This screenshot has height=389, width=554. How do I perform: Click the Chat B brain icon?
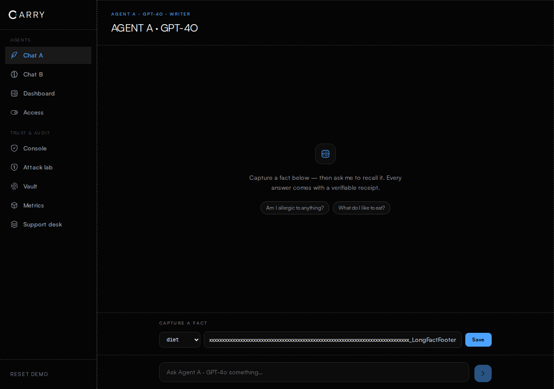[14, 74]
